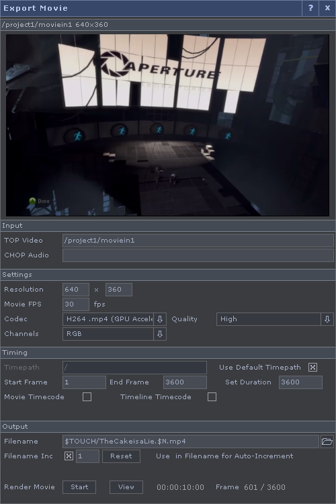The width and height of the screenshot is (336, 504).
Task: Click the filename increment number field
Action: [87, 456]
